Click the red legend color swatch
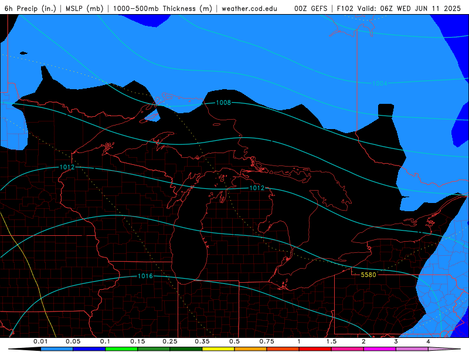 tap(315, 349)
